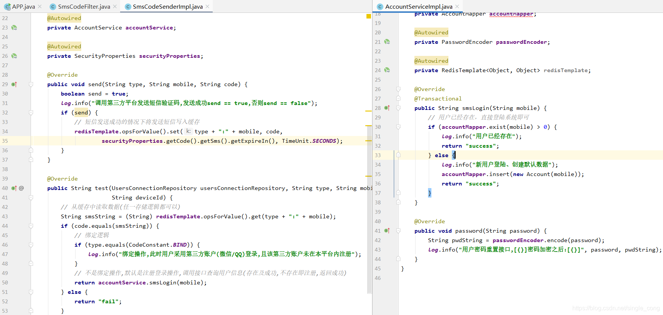Close the APP.java tab
663x315 pixels.
click(40, 6)
